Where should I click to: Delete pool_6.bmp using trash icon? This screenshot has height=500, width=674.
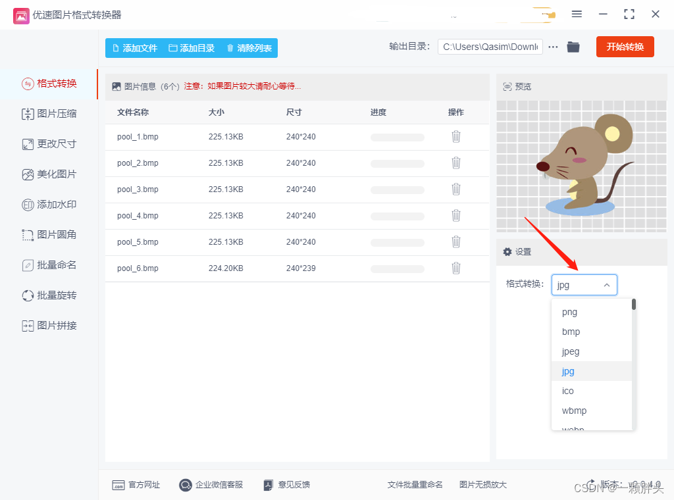[x=456, y=268]
